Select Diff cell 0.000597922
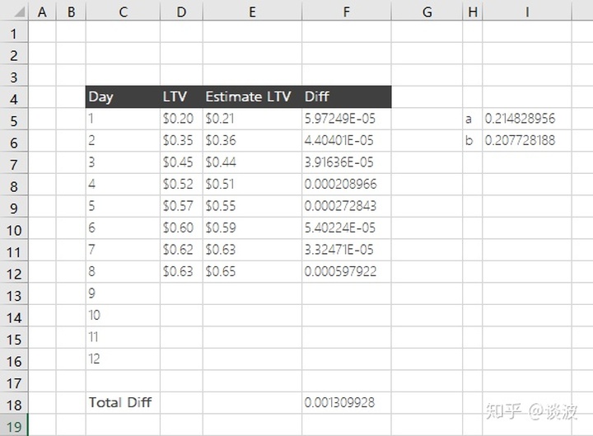 347,272
